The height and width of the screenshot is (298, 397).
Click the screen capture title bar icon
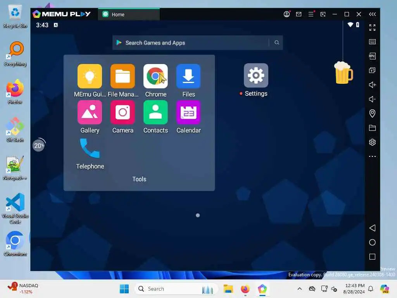(323, 14)
